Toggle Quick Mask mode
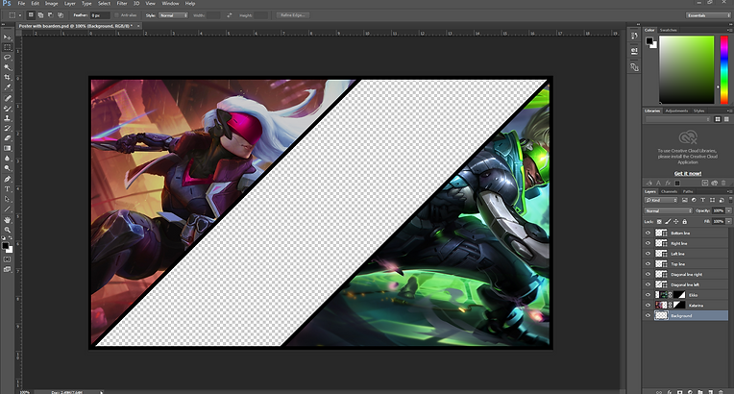The width and height of the screenshot is (734, 394). pyautogui.click(x=7, y=259)
